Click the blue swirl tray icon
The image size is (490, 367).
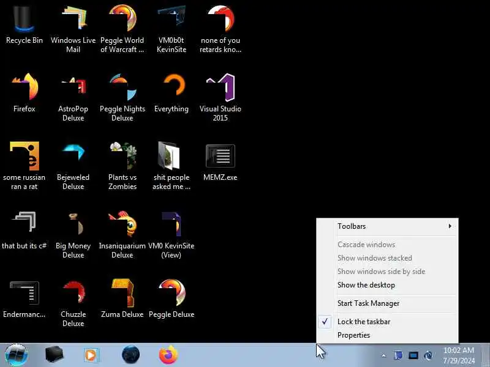(428, 355)
